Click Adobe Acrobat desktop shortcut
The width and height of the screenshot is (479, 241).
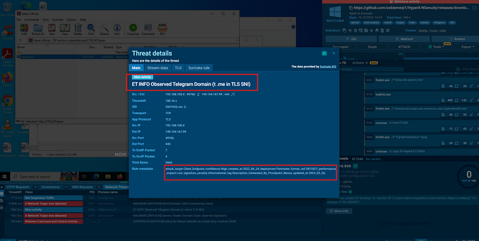point(7,57)
